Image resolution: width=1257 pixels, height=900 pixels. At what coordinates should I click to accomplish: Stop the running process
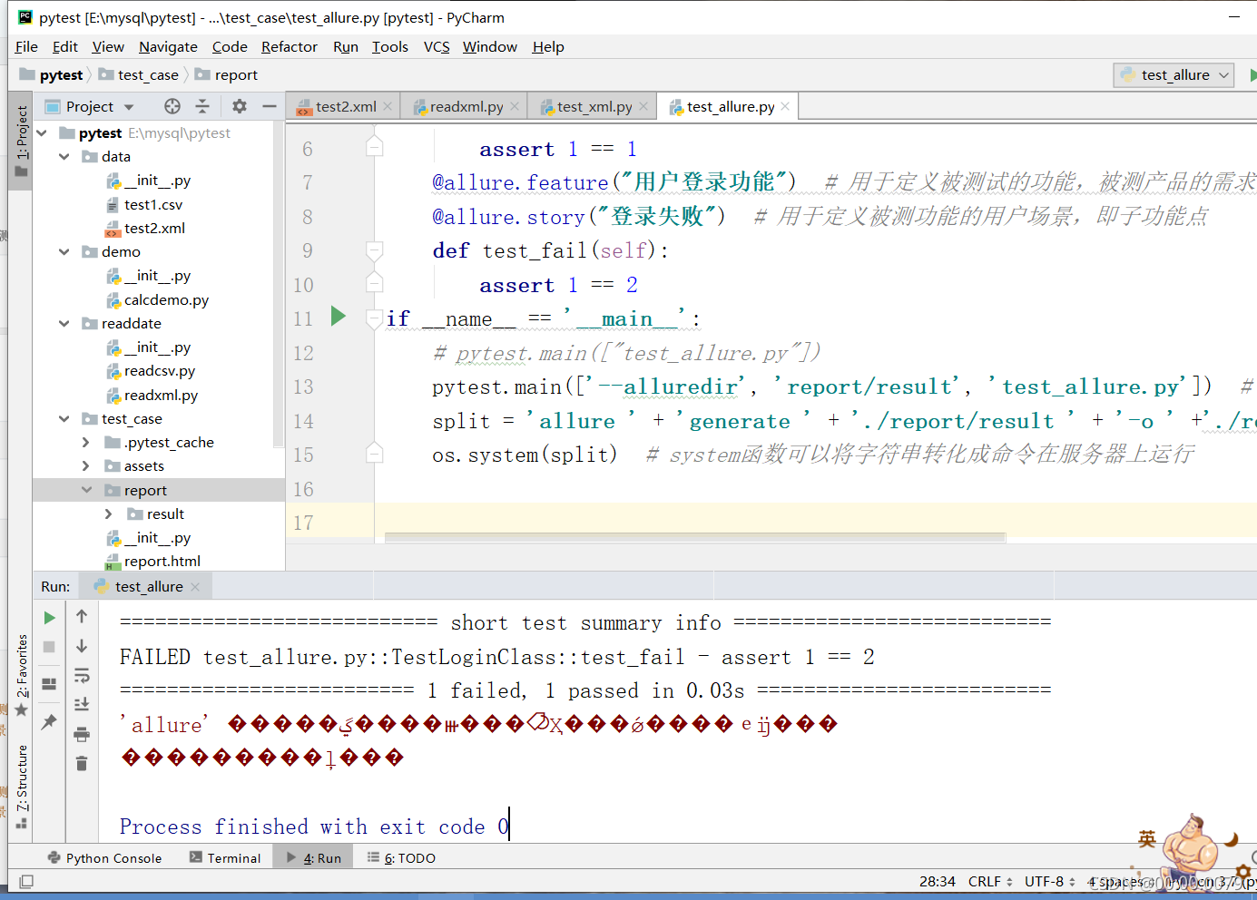click(50, 647)
